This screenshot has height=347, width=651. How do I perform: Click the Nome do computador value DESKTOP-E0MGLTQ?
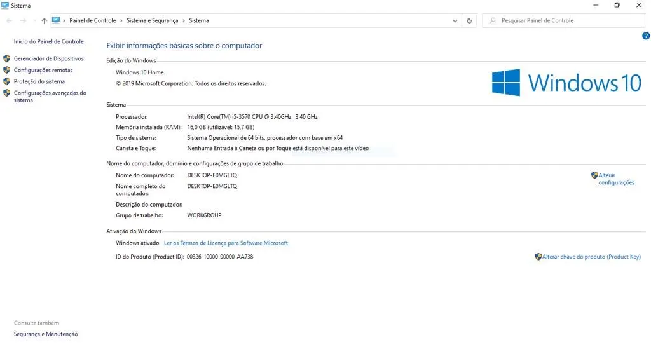click(212, 175)
